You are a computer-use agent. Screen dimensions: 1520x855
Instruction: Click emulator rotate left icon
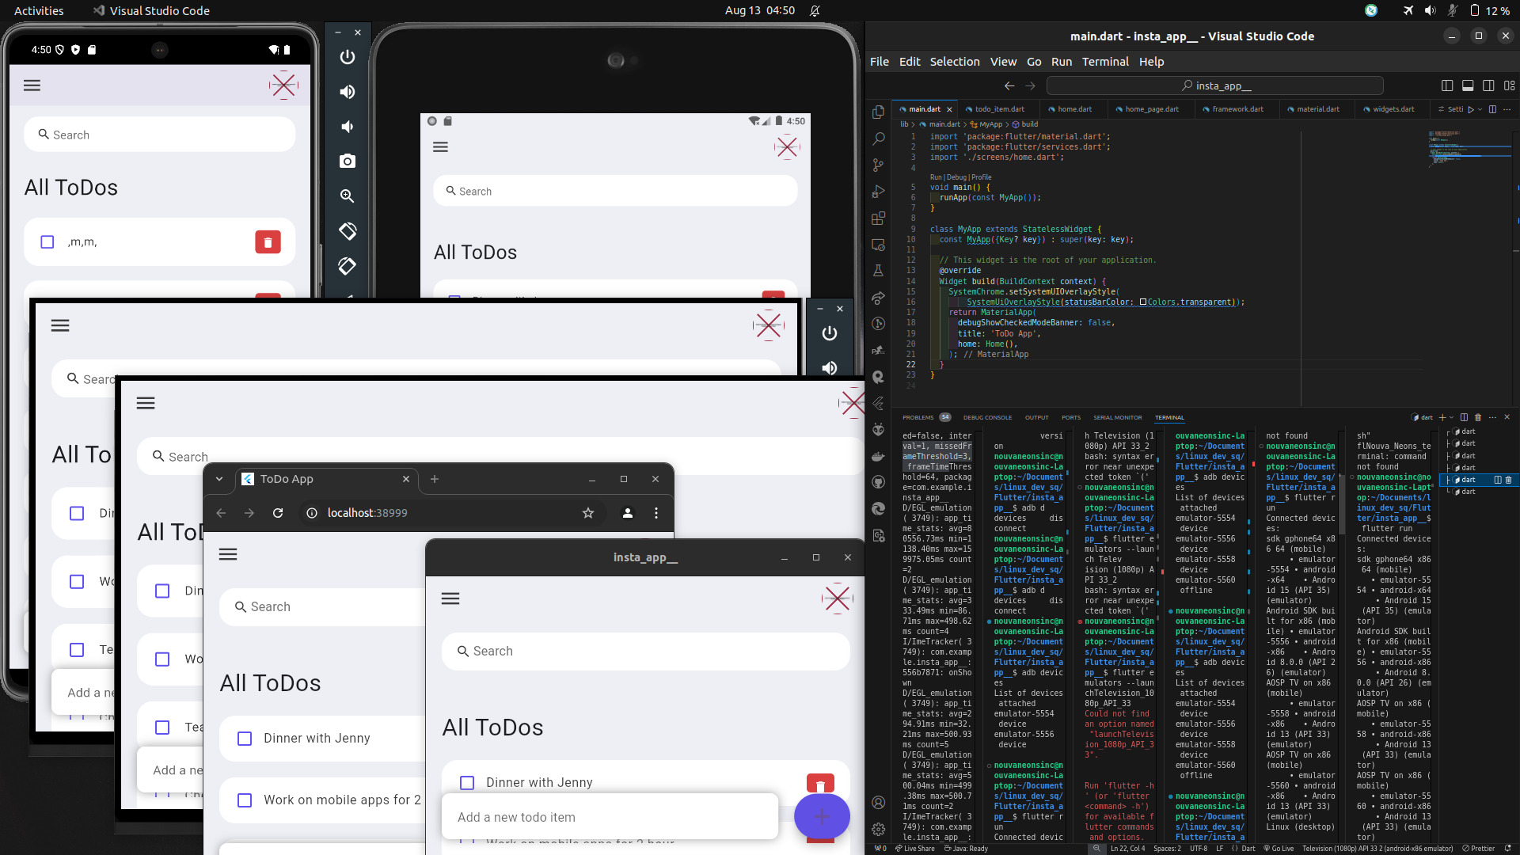pyautogui.click(x=347, y=230)
